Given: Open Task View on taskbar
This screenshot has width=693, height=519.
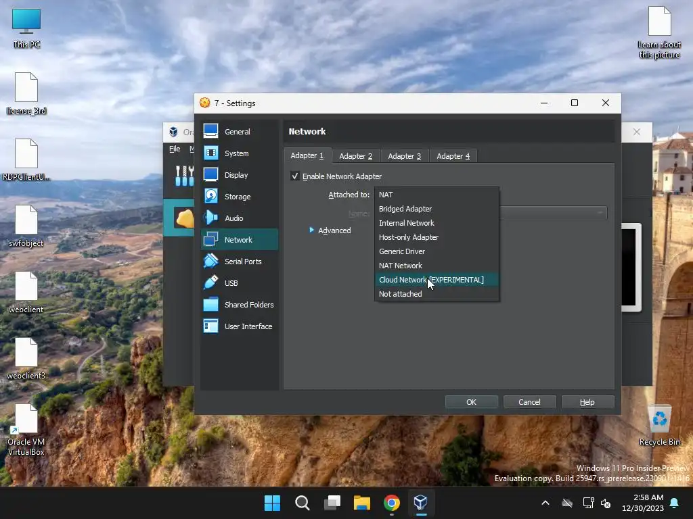Looking at the screenshot, I should click(x=332, y=503).
